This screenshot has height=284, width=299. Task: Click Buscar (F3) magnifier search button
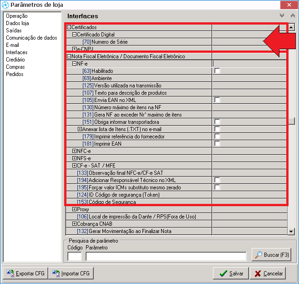[271, 255]
